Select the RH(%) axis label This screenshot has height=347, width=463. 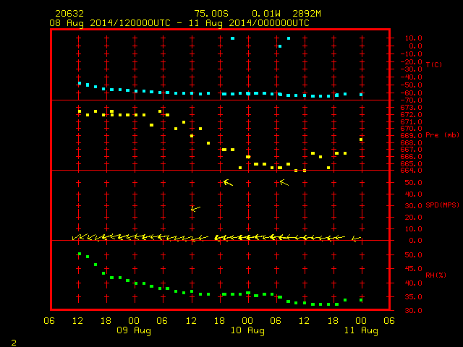(x=436, y=275)
